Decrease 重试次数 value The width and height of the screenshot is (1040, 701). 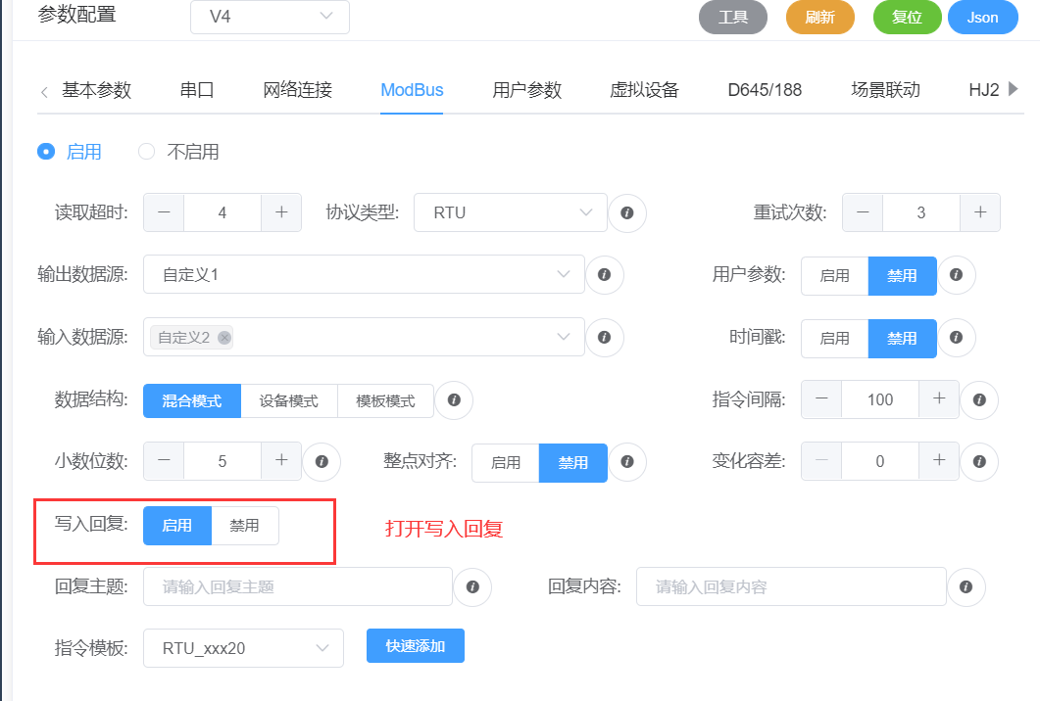point(863,212)
